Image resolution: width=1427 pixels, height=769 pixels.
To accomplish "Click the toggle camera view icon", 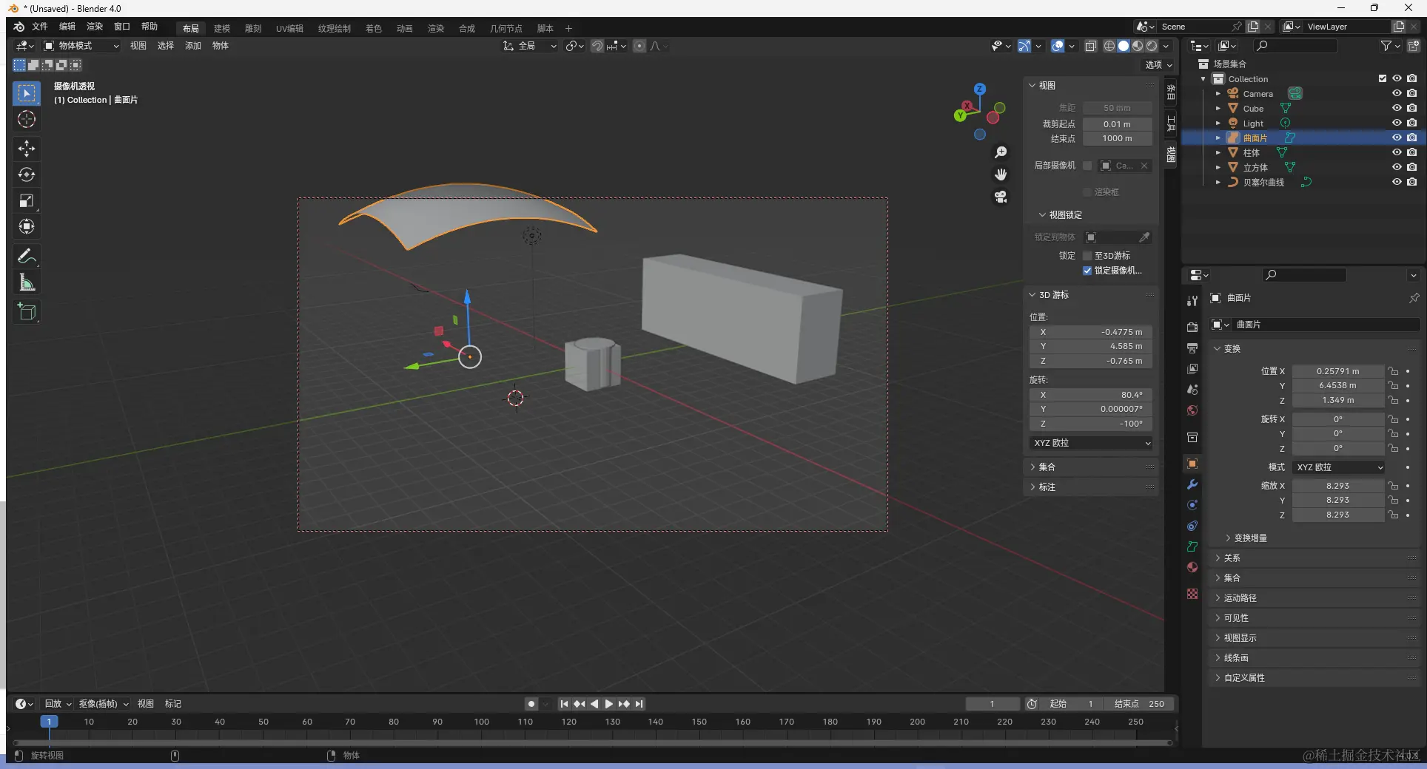I will pos(1001,197).
